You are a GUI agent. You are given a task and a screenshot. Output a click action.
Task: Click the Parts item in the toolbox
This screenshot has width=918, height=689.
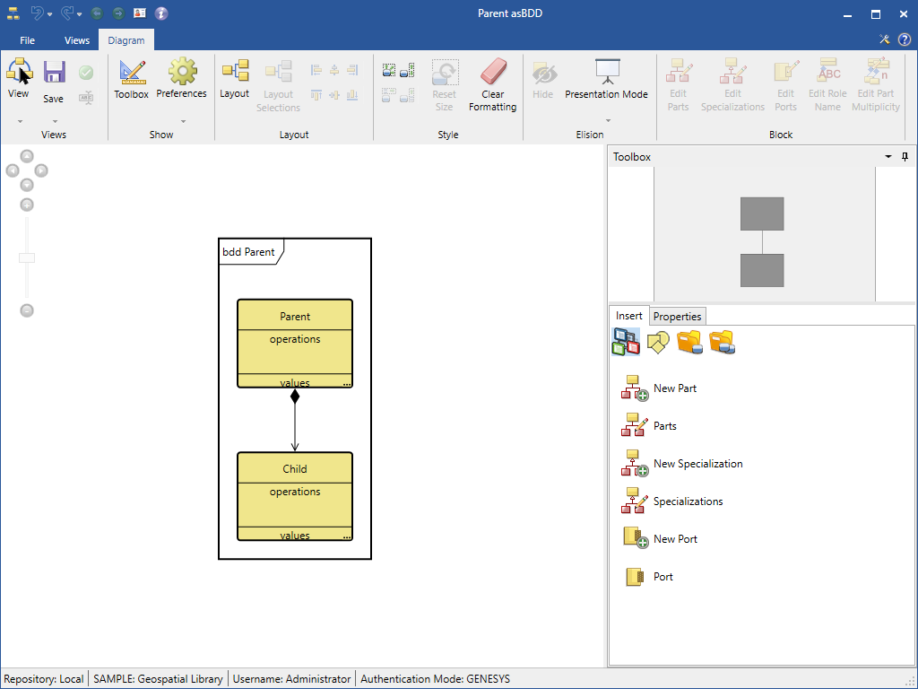[664, 426]
